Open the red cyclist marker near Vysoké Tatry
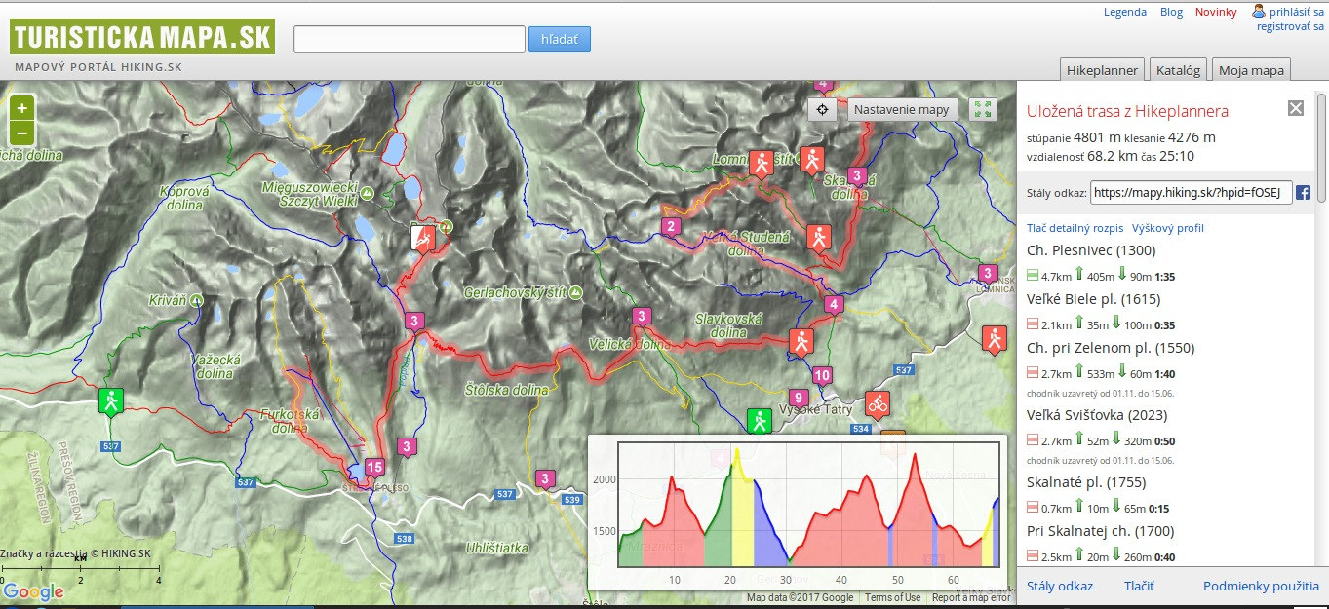The width and height of the screenshot is (1329, 609). click(x=878, y=403)
